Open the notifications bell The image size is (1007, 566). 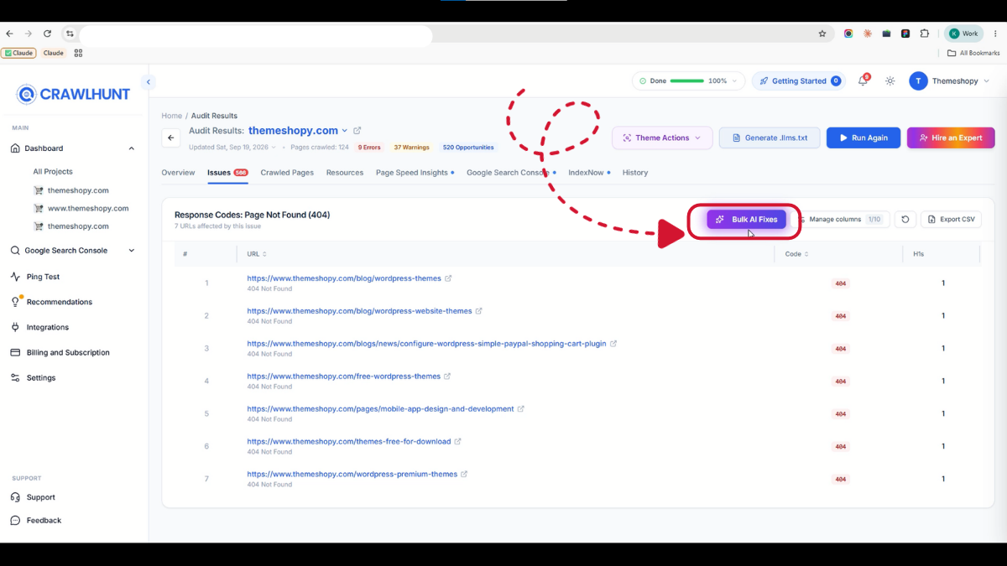pos(863,81)
